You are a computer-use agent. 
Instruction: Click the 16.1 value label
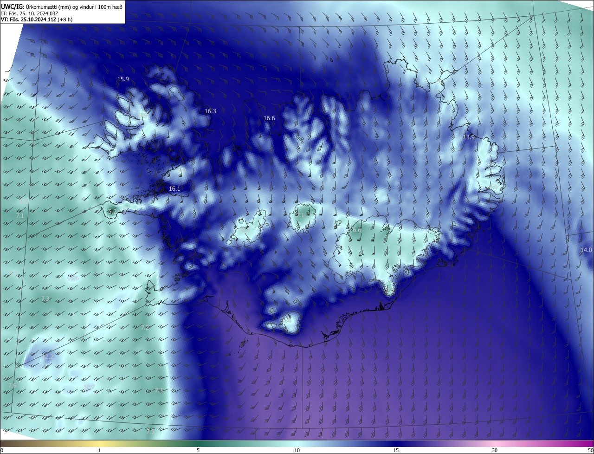[x=174, y=189]
